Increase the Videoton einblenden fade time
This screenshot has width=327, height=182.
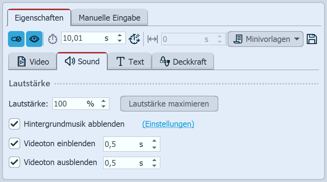pyautogui.click(x=154, y=142)
